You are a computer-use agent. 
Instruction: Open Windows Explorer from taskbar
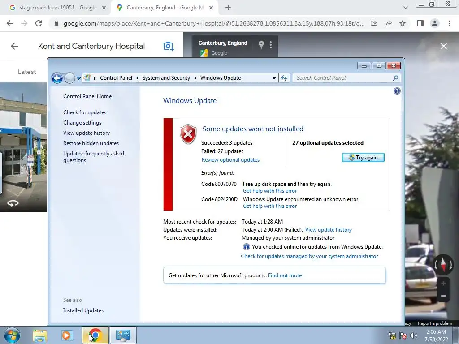[x=40, y=335]
